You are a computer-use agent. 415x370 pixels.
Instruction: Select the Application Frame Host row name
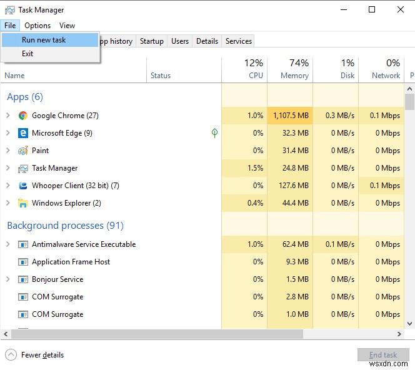point(71,262)
